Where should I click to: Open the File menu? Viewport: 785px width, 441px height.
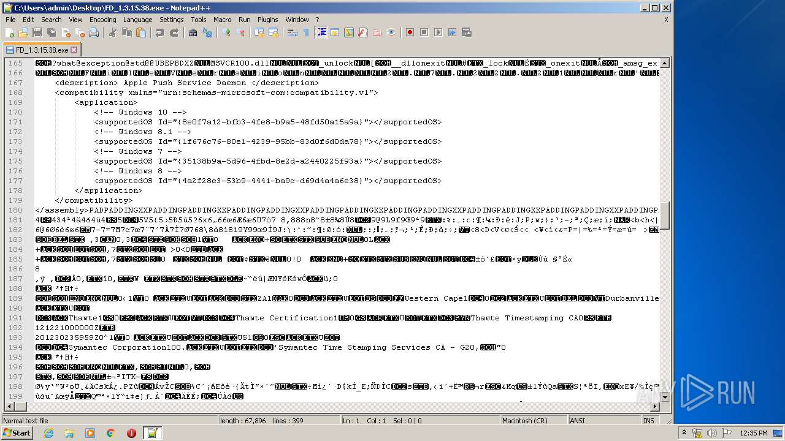point(10,20)
